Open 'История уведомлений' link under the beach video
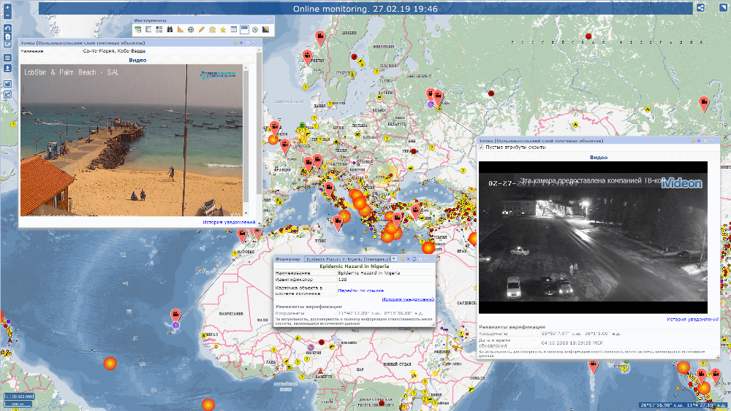This screenshot has width=731, height=411. pos(230,222)
